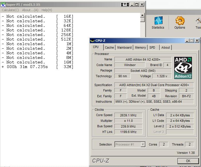Open the Options gear icon
This screenshot has height=167, width=201.
pos(180,23)
